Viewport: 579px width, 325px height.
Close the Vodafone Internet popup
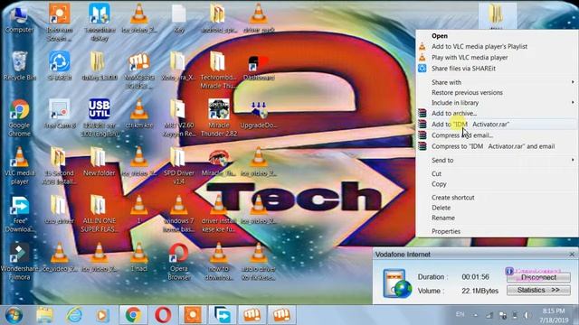(x=572, y=255)
